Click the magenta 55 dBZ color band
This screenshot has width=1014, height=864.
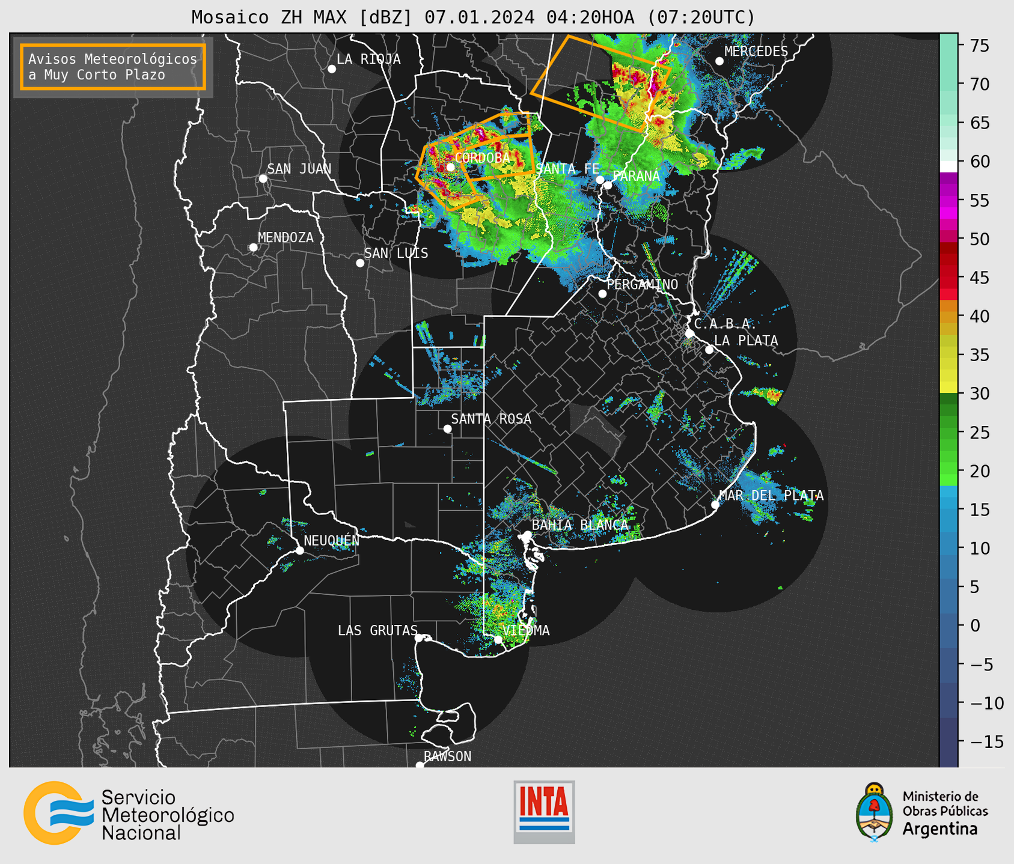pos(948,200)
